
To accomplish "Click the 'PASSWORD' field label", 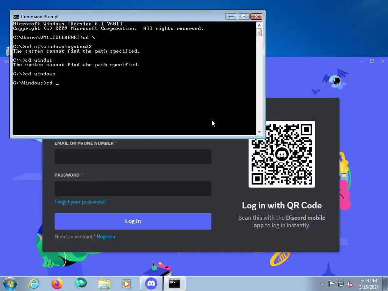I will (67, 175).
